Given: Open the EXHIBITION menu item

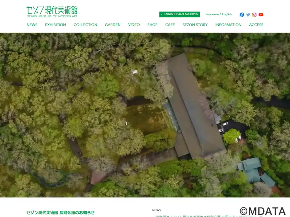Looking at the screenshot, I should point(55,25).
